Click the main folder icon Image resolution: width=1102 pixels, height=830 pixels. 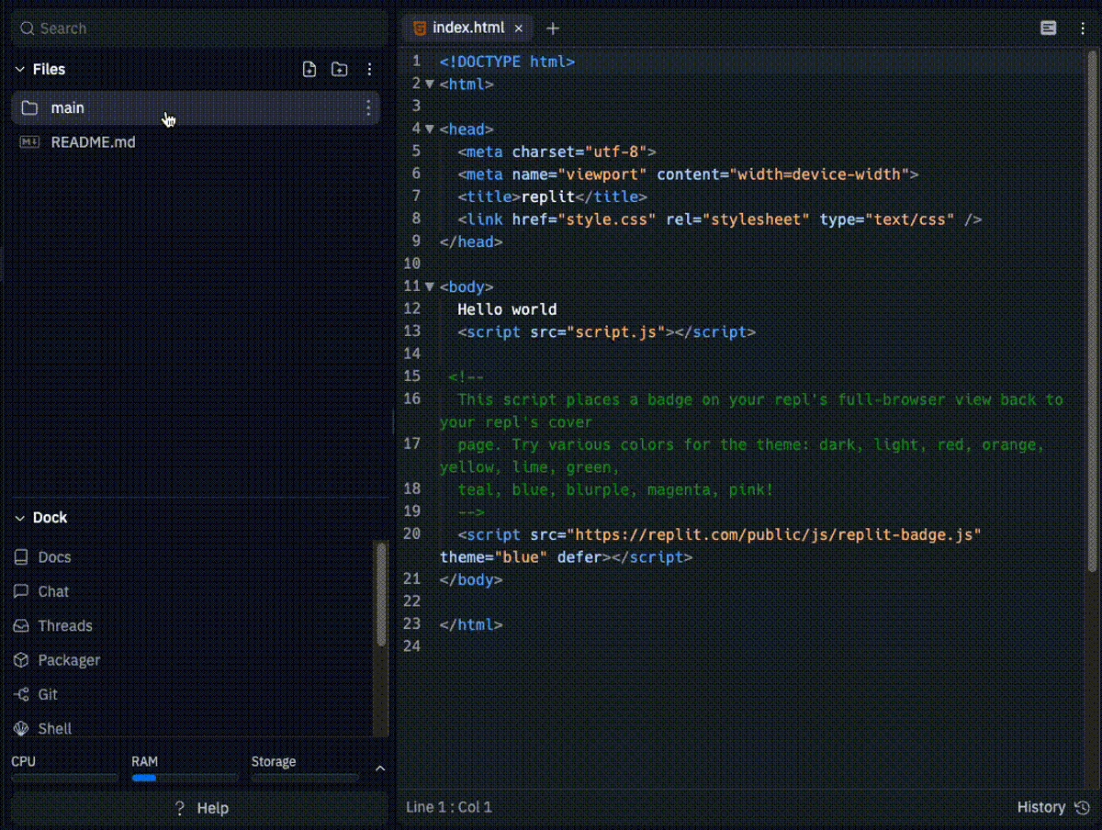[29, 108]
